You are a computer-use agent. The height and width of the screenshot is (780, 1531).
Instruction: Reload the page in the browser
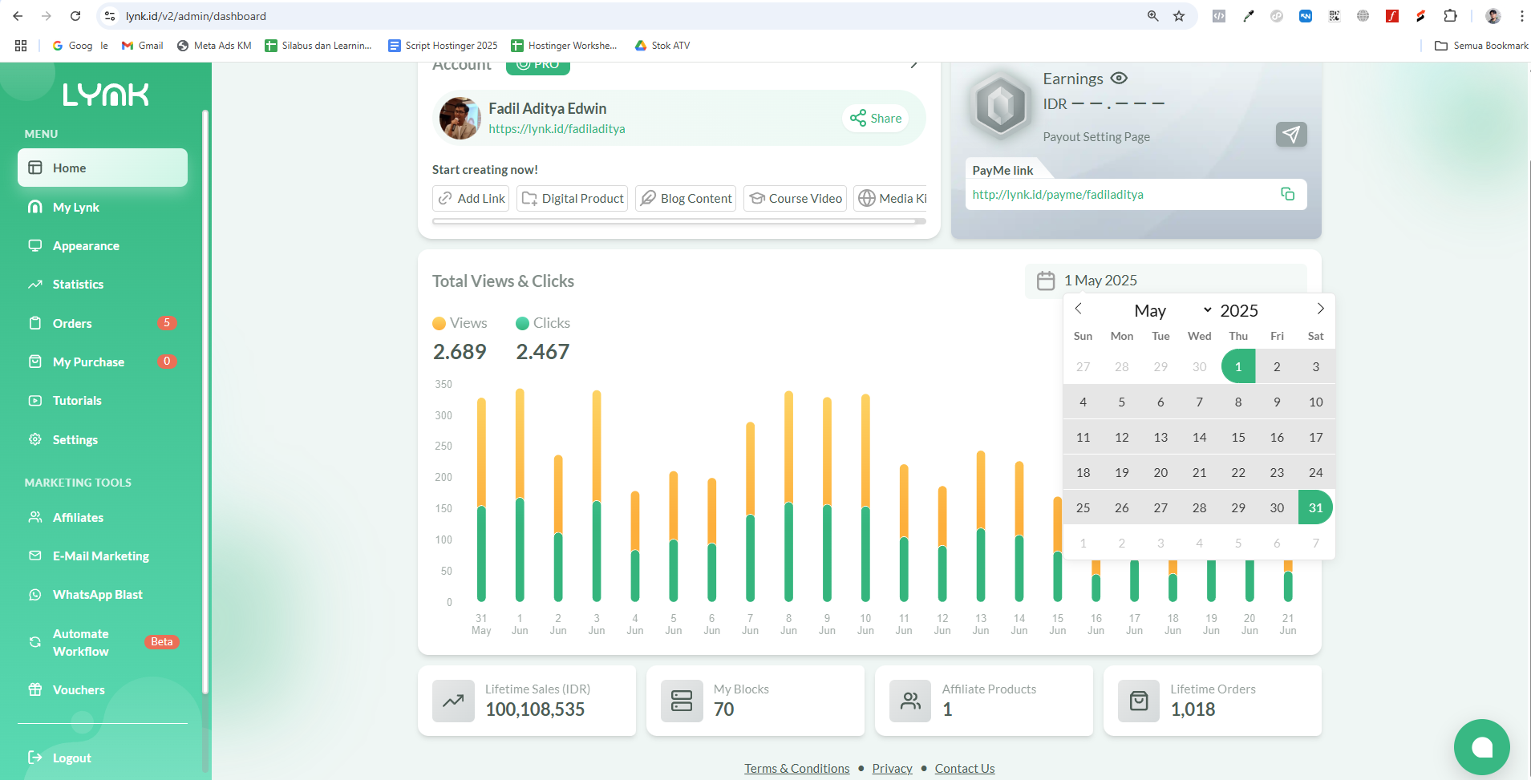[x=75, y=16]
